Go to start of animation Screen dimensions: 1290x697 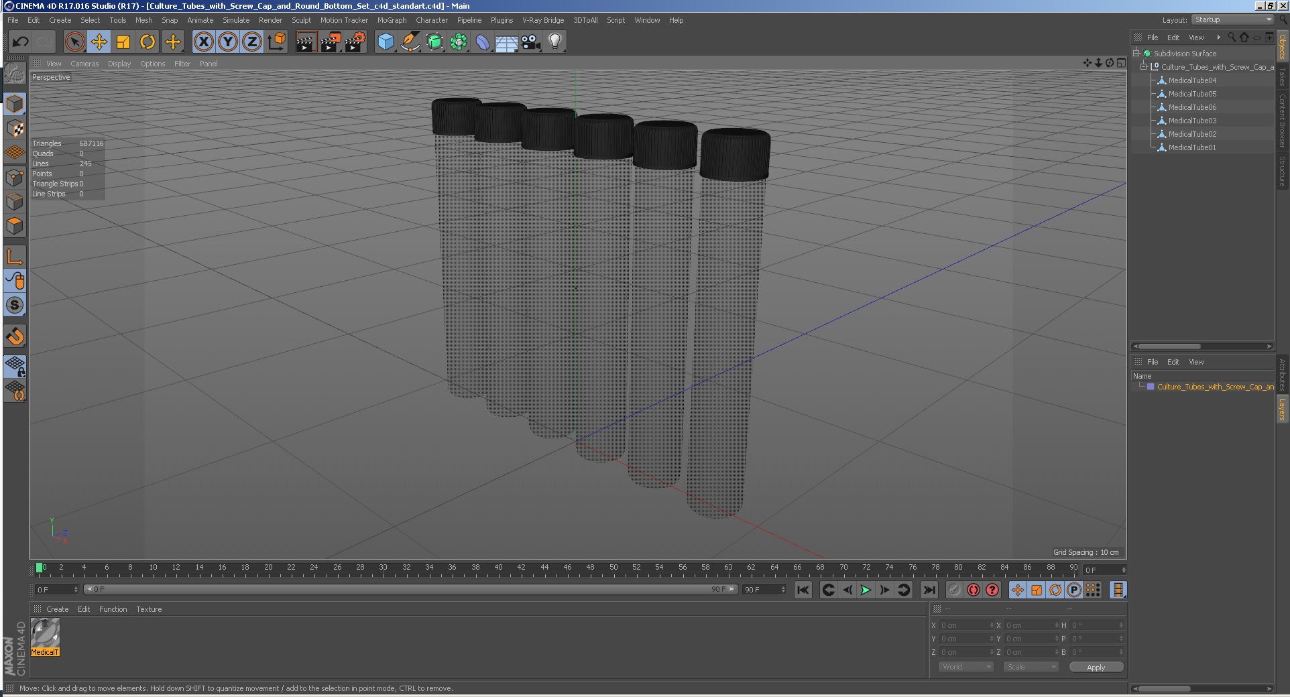point(803,590)
